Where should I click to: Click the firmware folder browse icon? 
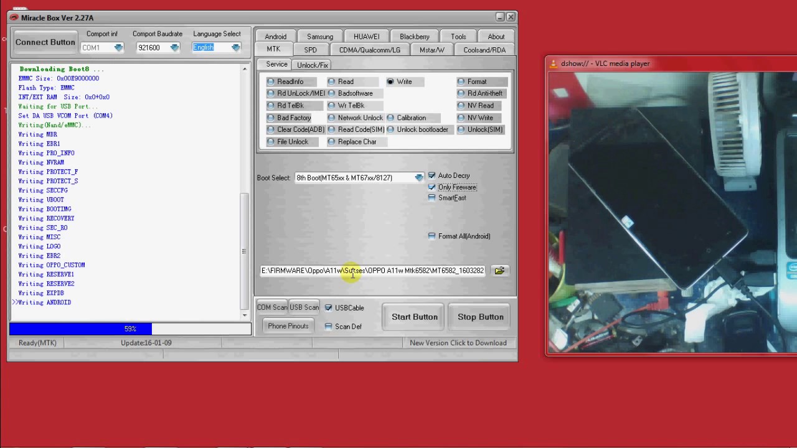click(499, 271)
